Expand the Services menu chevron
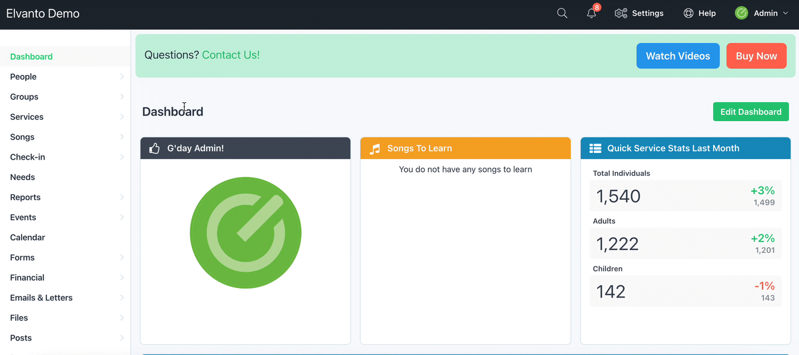Screen dimensions: 799x355 point(122,117)
